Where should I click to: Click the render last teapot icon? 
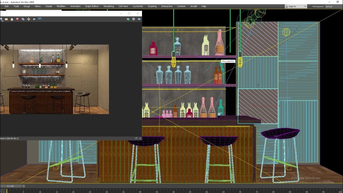tap(128, 19)
